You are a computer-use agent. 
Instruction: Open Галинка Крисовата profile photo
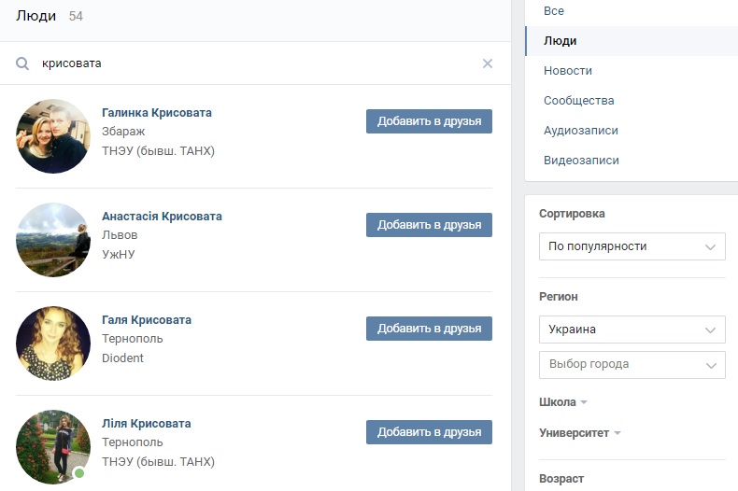[x=53, y=136]
